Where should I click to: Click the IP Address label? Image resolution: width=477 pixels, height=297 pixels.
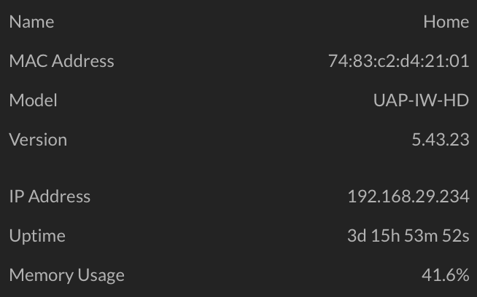[x=50, y=196]
